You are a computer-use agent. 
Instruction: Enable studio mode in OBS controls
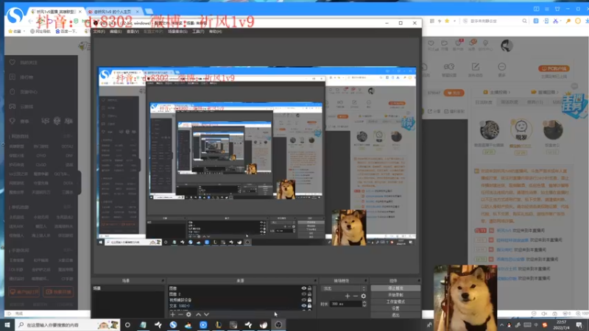coord(395,302)
